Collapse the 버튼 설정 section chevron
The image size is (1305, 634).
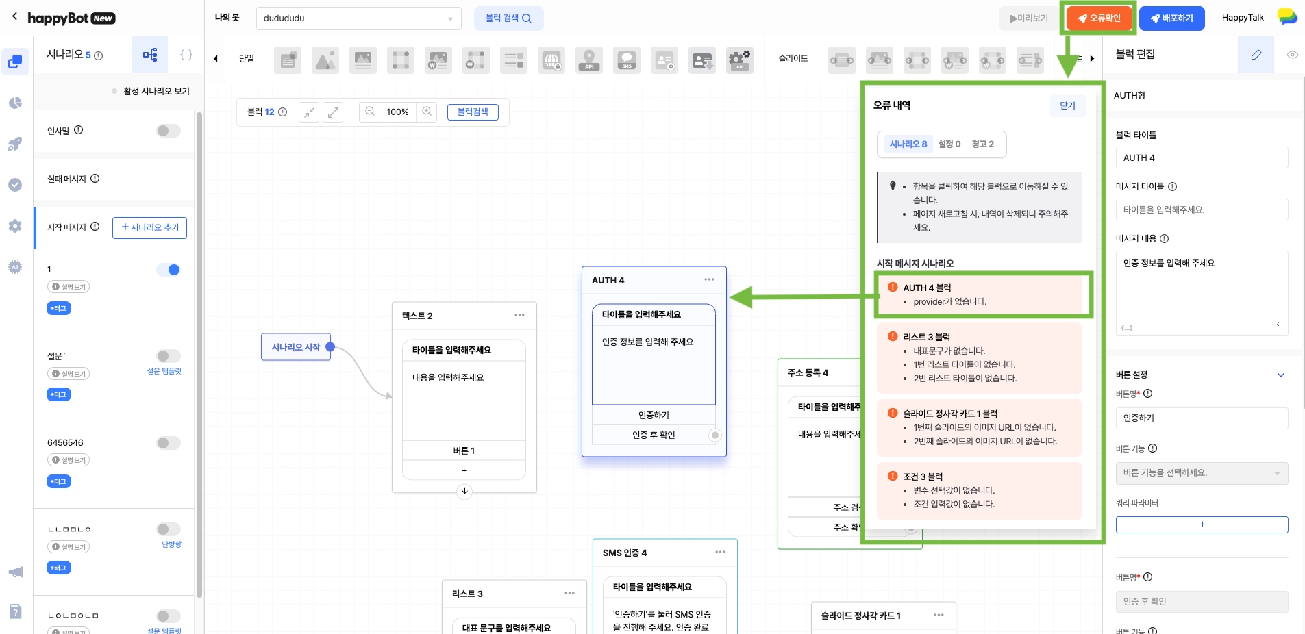(1281, 375)
